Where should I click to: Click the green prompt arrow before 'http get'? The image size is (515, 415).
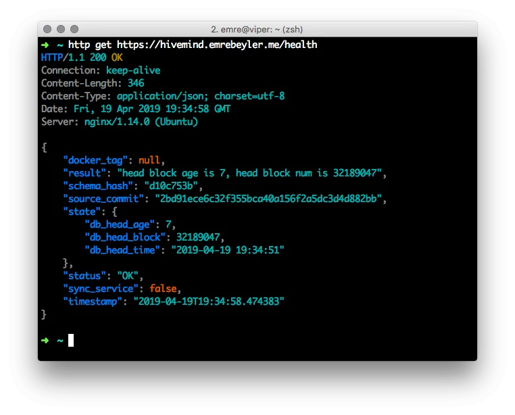coord(45,45)
